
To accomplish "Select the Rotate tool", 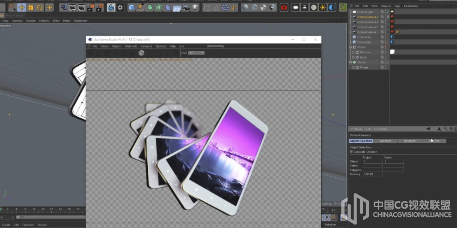I will (x=40, y=8).
